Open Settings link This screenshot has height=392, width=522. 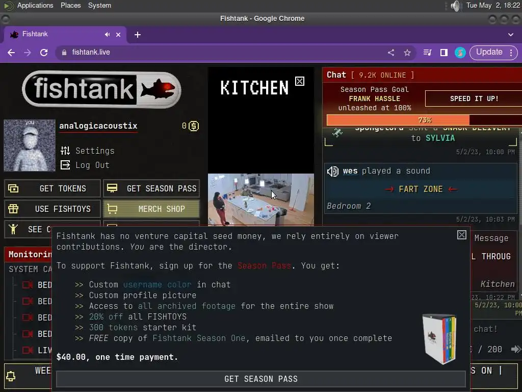click(x=95, y=151)
